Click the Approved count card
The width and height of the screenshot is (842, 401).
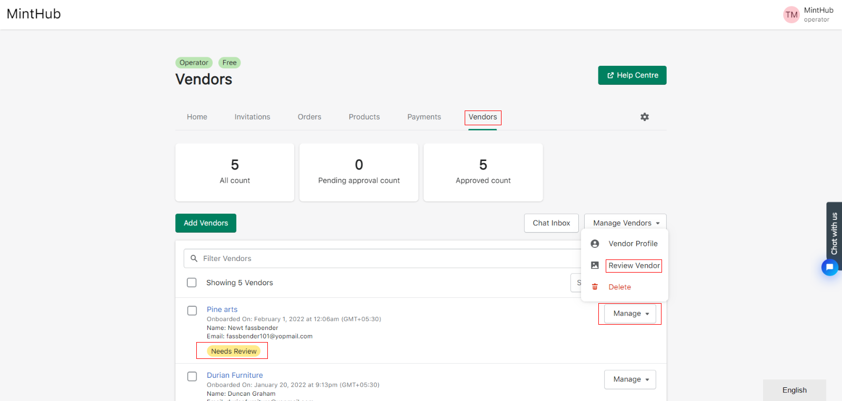coord(483,172)
